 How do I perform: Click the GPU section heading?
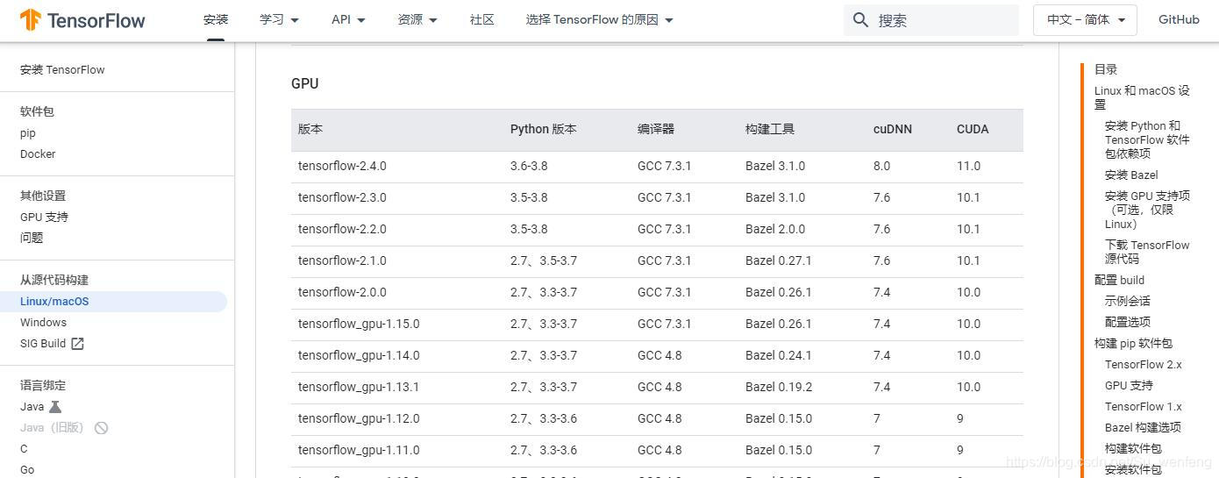click(x=305, y=84)
